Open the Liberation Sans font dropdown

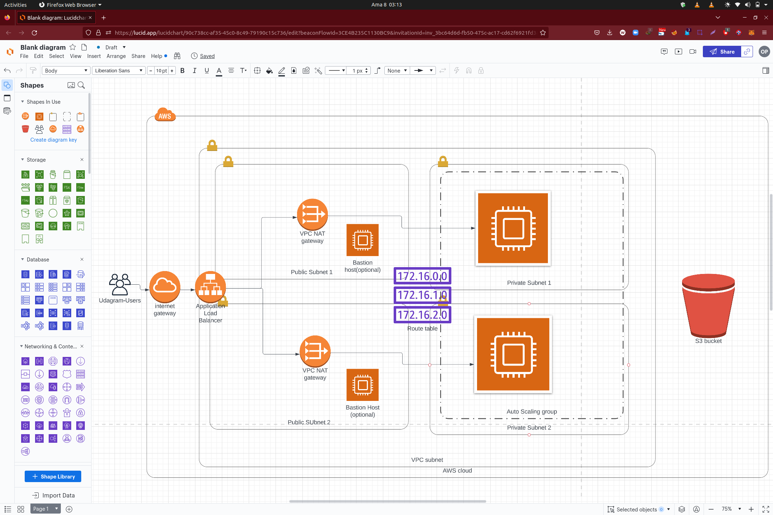point(119,70)
